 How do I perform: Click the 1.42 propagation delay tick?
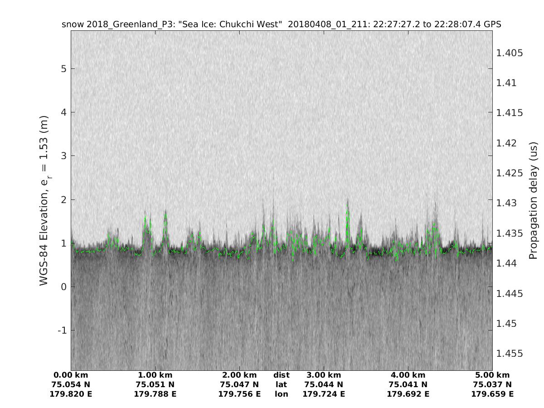pos(508,143)
